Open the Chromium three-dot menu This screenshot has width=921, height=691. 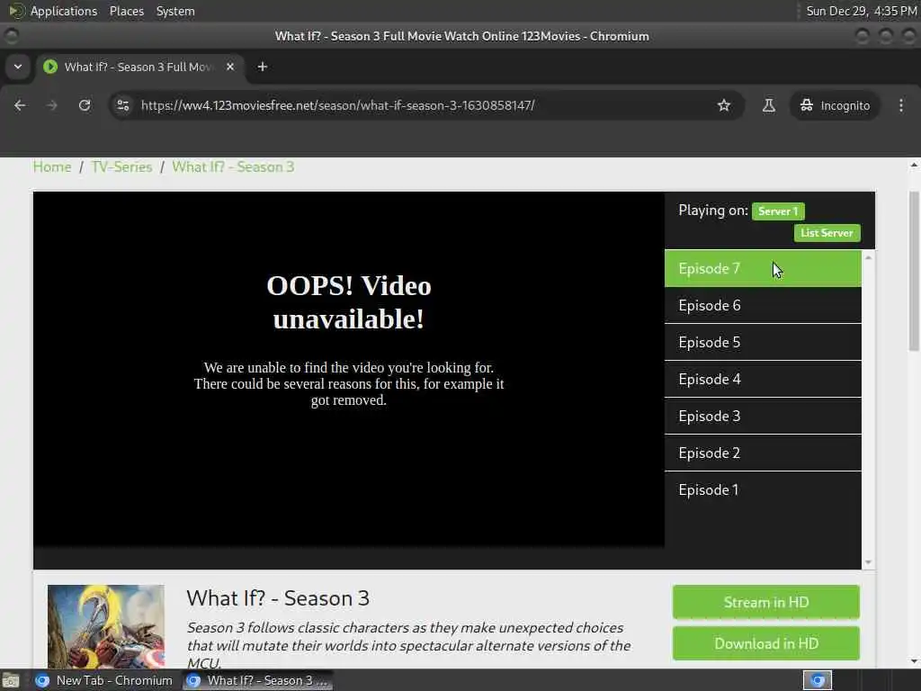pyautogui.click(x=901, y=105)
